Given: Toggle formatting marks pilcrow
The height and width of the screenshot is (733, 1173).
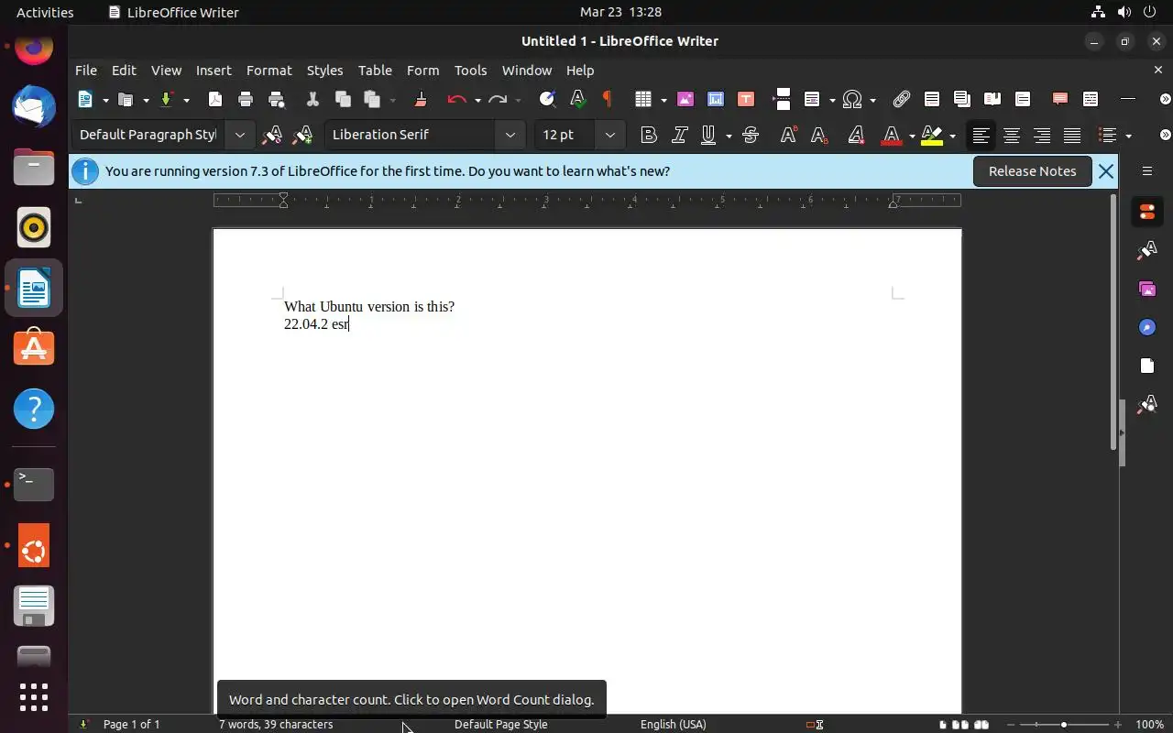Looking at the screenshot, I should [x=607, y=99].
